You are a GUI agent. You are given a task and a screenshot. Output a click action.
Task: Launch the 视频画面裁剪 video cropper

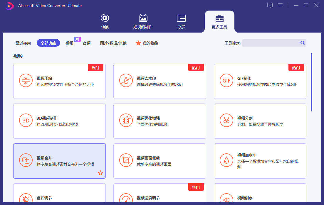(x=160, y=161)
